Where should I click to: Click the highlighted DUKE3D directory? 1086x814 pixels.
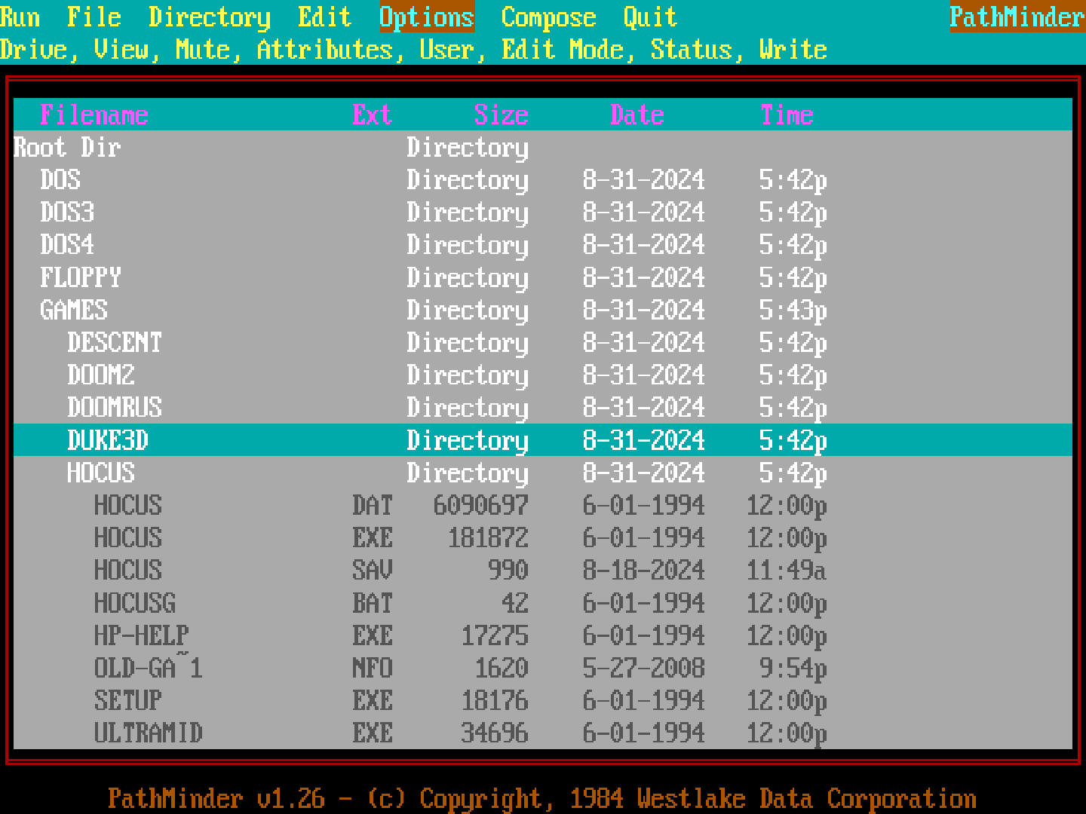point(543,440)
